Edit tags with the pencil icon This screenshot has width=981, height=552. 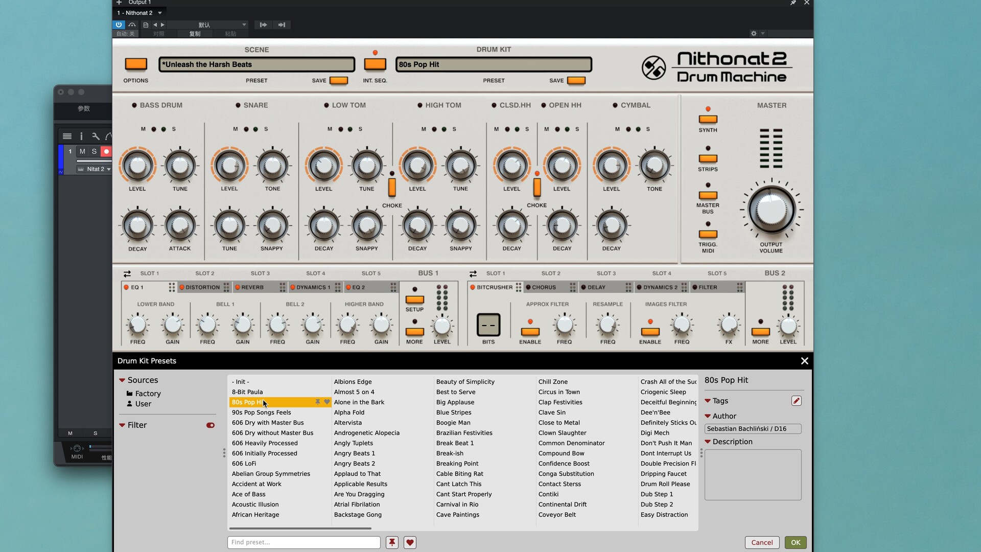(797, 401)
